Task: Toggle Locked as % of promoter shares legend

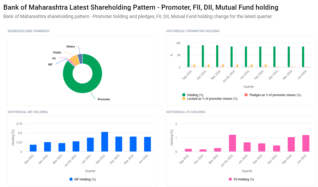Action: 210,99
